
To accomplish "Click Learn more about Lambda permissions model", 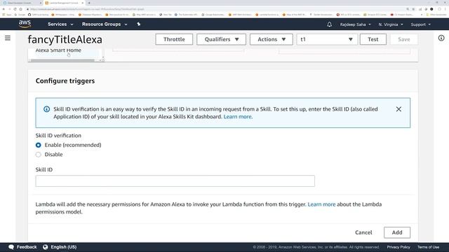I will tap(321, 204).
